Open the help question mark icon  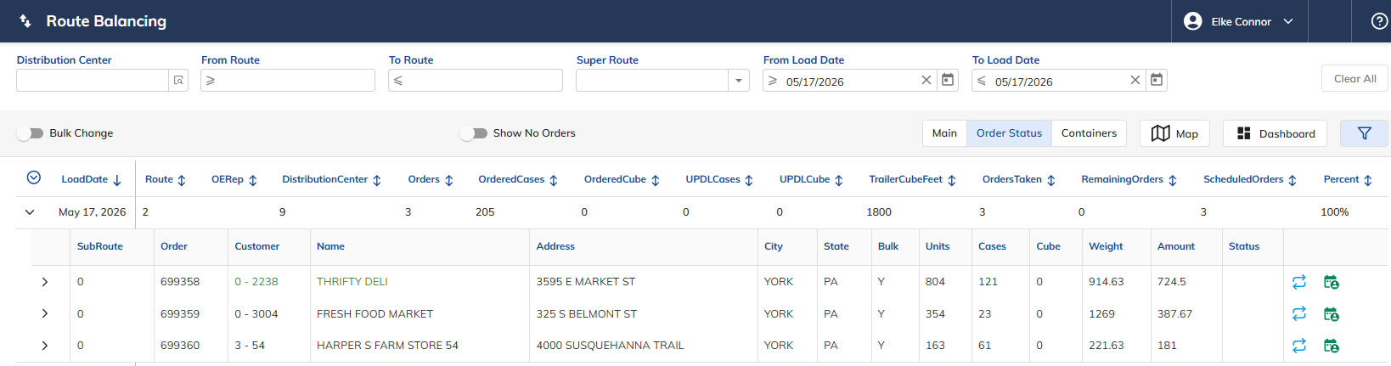[x=1380, y=21]
